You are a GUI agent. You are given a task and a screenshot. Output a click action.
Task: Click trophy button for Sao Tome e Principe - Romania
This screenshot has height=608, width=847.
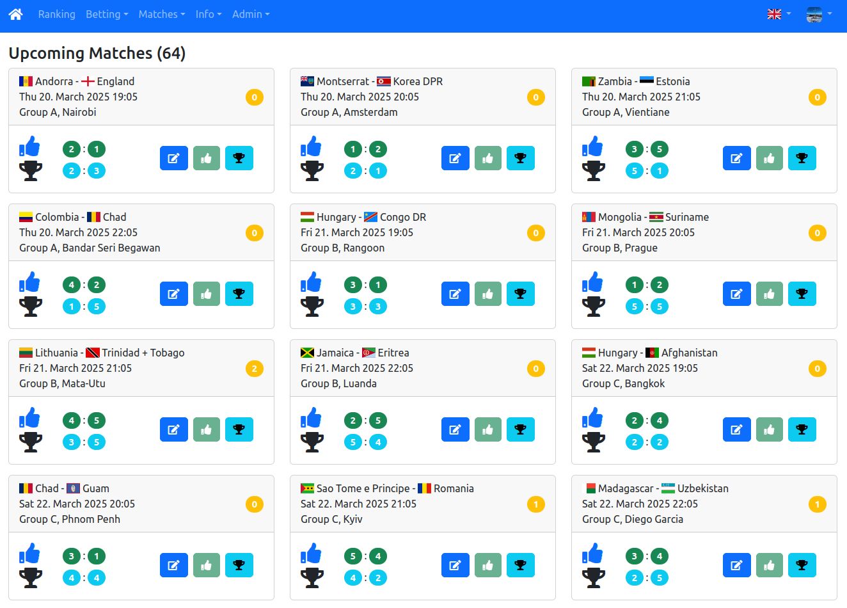[521, 565]
